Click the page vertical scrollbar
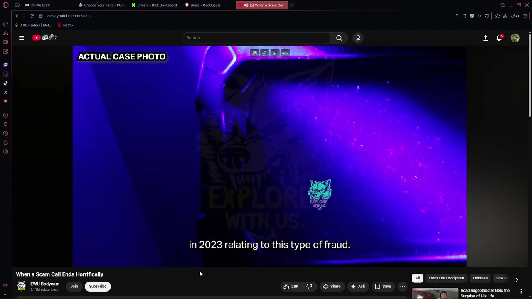532x299 pixels. point(530,75)
